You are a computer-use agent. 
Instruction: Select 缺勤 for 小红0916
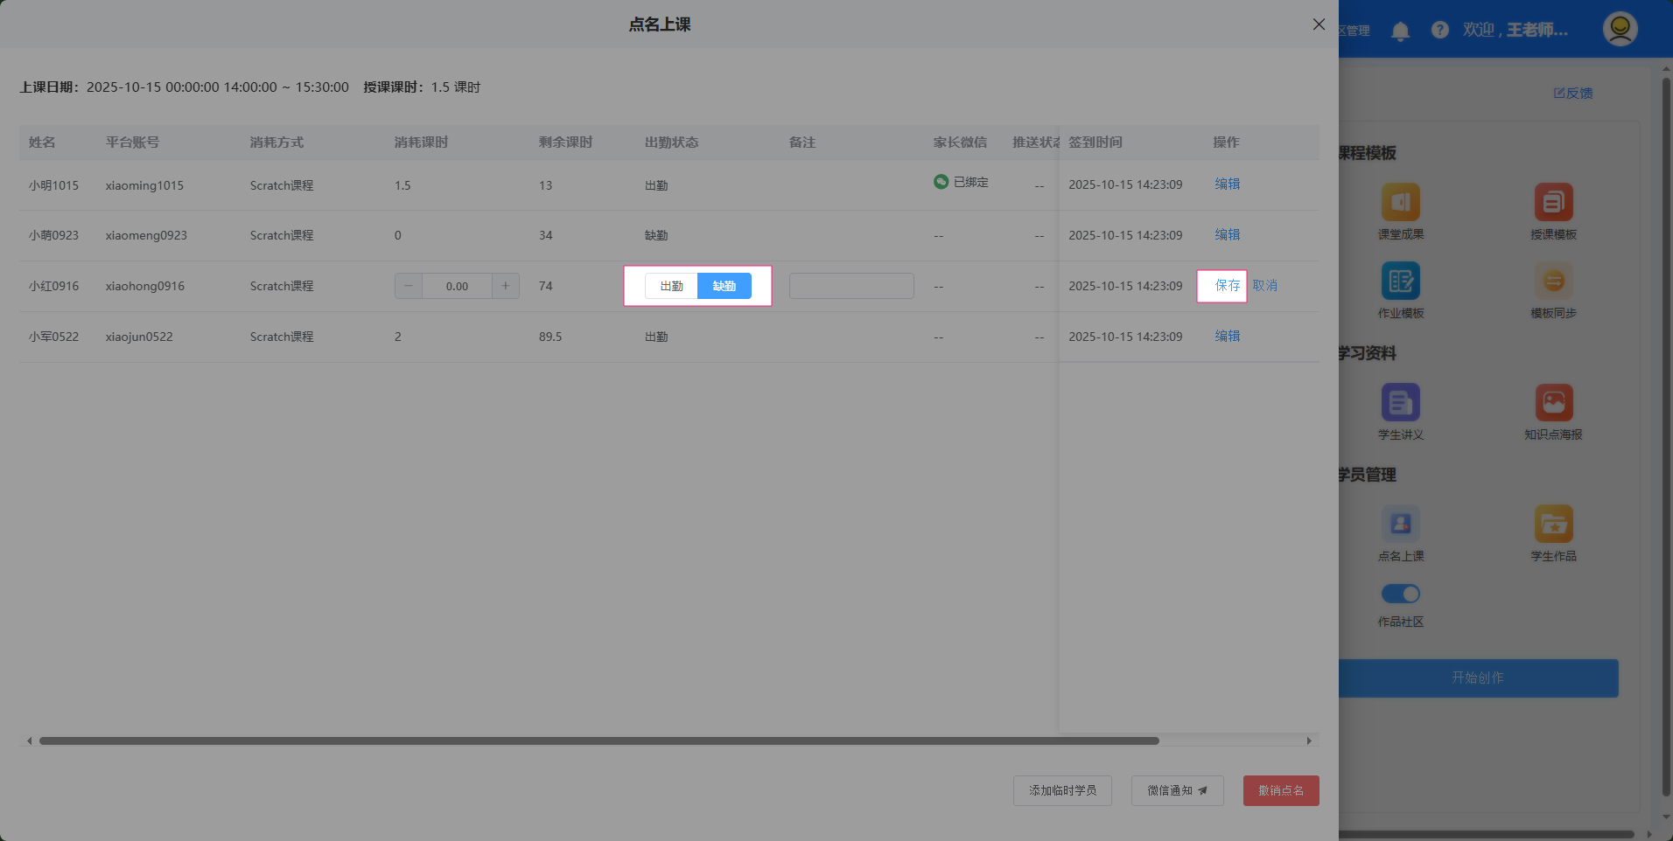[x=724, y=286]
